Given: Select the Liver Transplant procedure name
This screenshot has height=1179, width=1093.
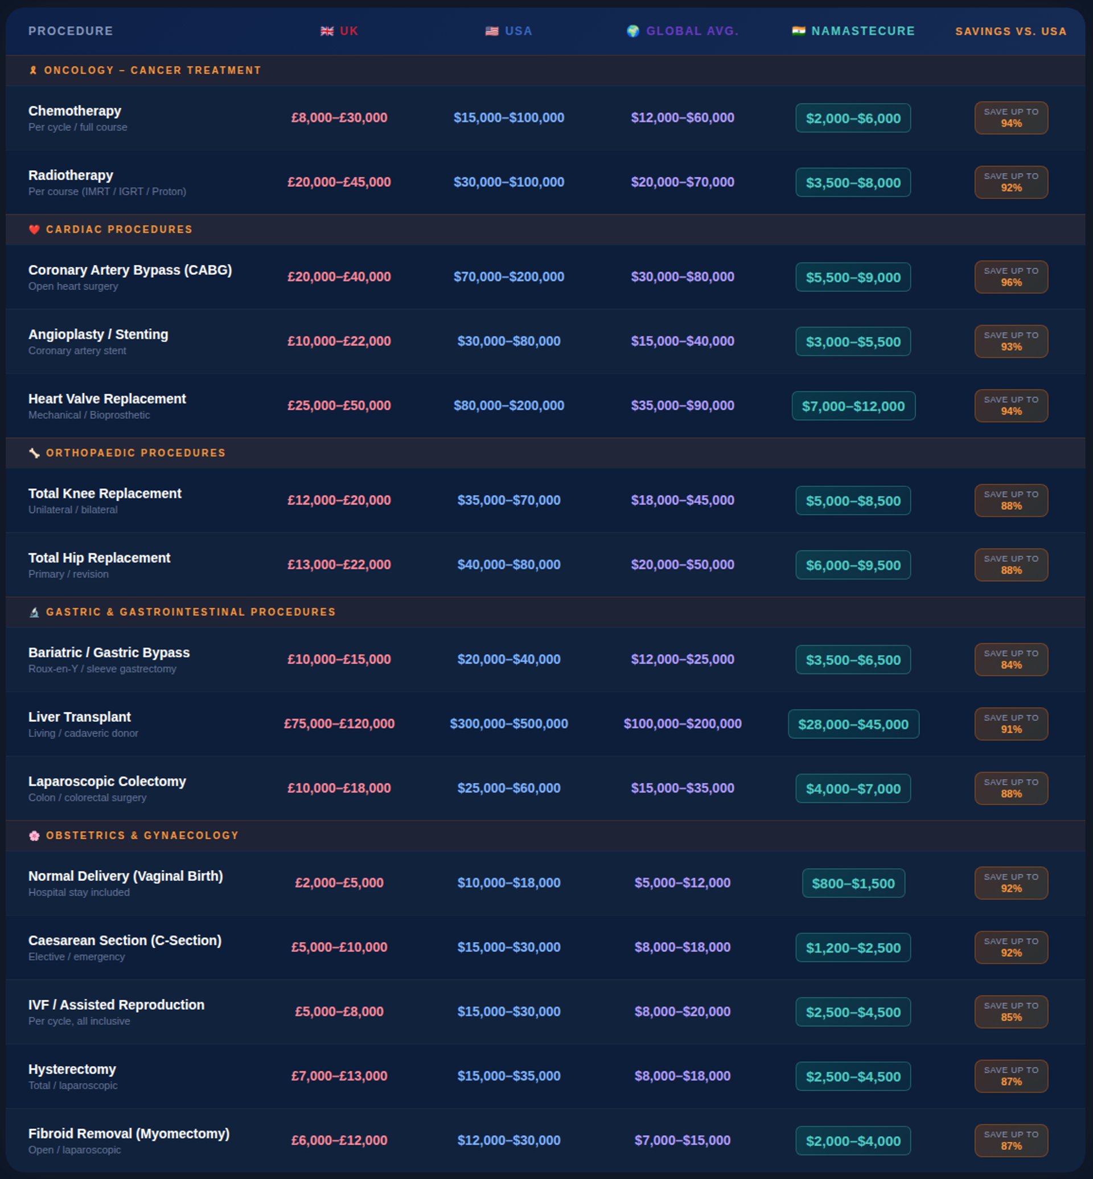Looking at the screenshot, I should [x=80, y=717].
